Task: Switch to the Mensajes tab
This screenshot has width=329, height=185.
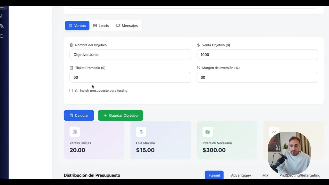Action: [x=127, y=26]
